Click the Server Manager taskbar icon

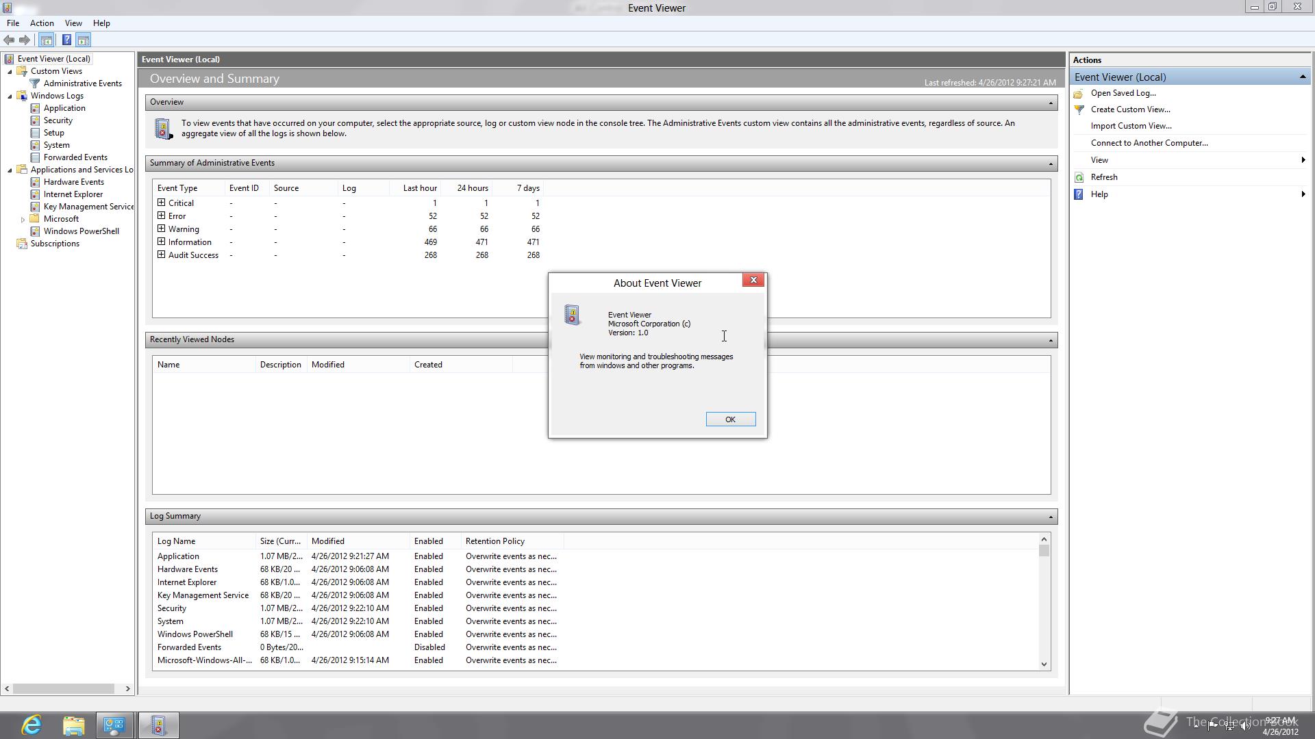point(114,725)
